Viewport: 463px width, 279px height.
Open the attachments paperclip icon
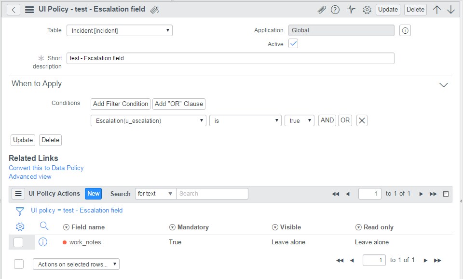(321, 10)
